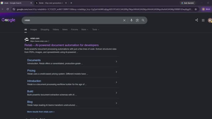Open three-dot menu beside retab.com URL
Screen dimensions: 212x119
pos(49,41)
